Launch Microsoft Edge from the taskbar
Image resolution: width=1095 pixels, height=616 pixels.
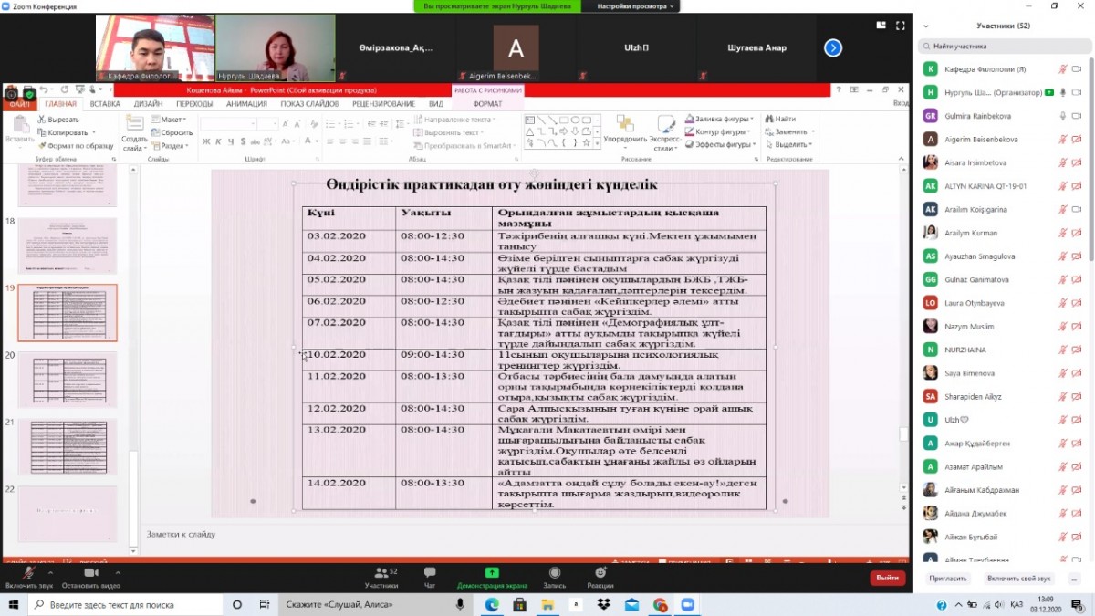(491, 604)
